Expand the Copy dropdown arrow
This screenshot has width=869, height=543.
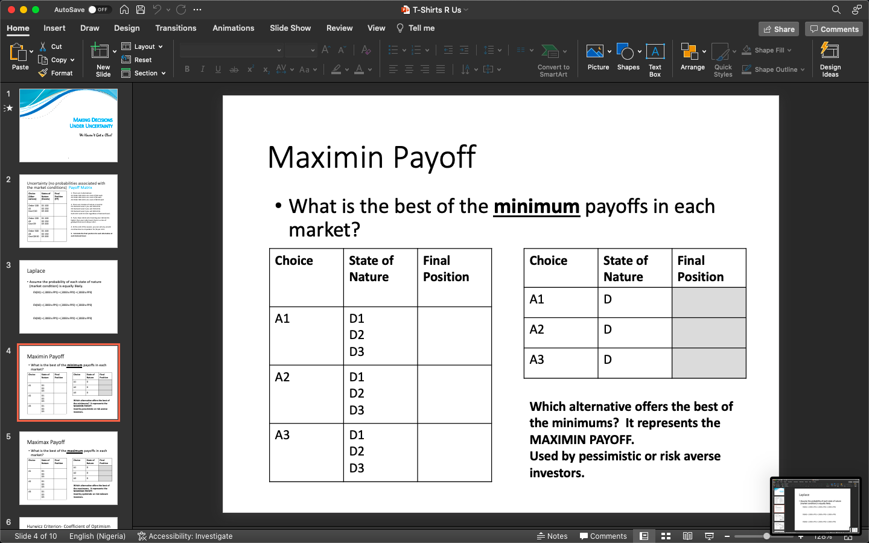click(72, 60)
